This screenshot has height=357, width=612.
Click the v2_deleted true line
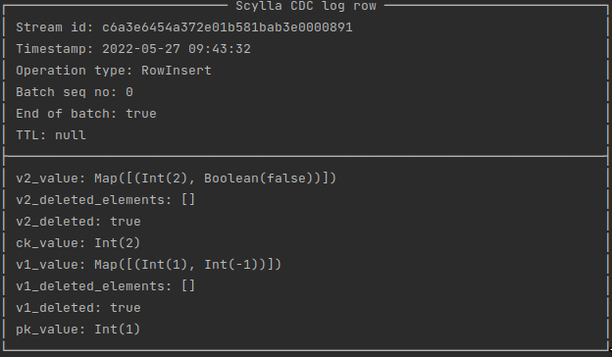[x=78, y=222]
